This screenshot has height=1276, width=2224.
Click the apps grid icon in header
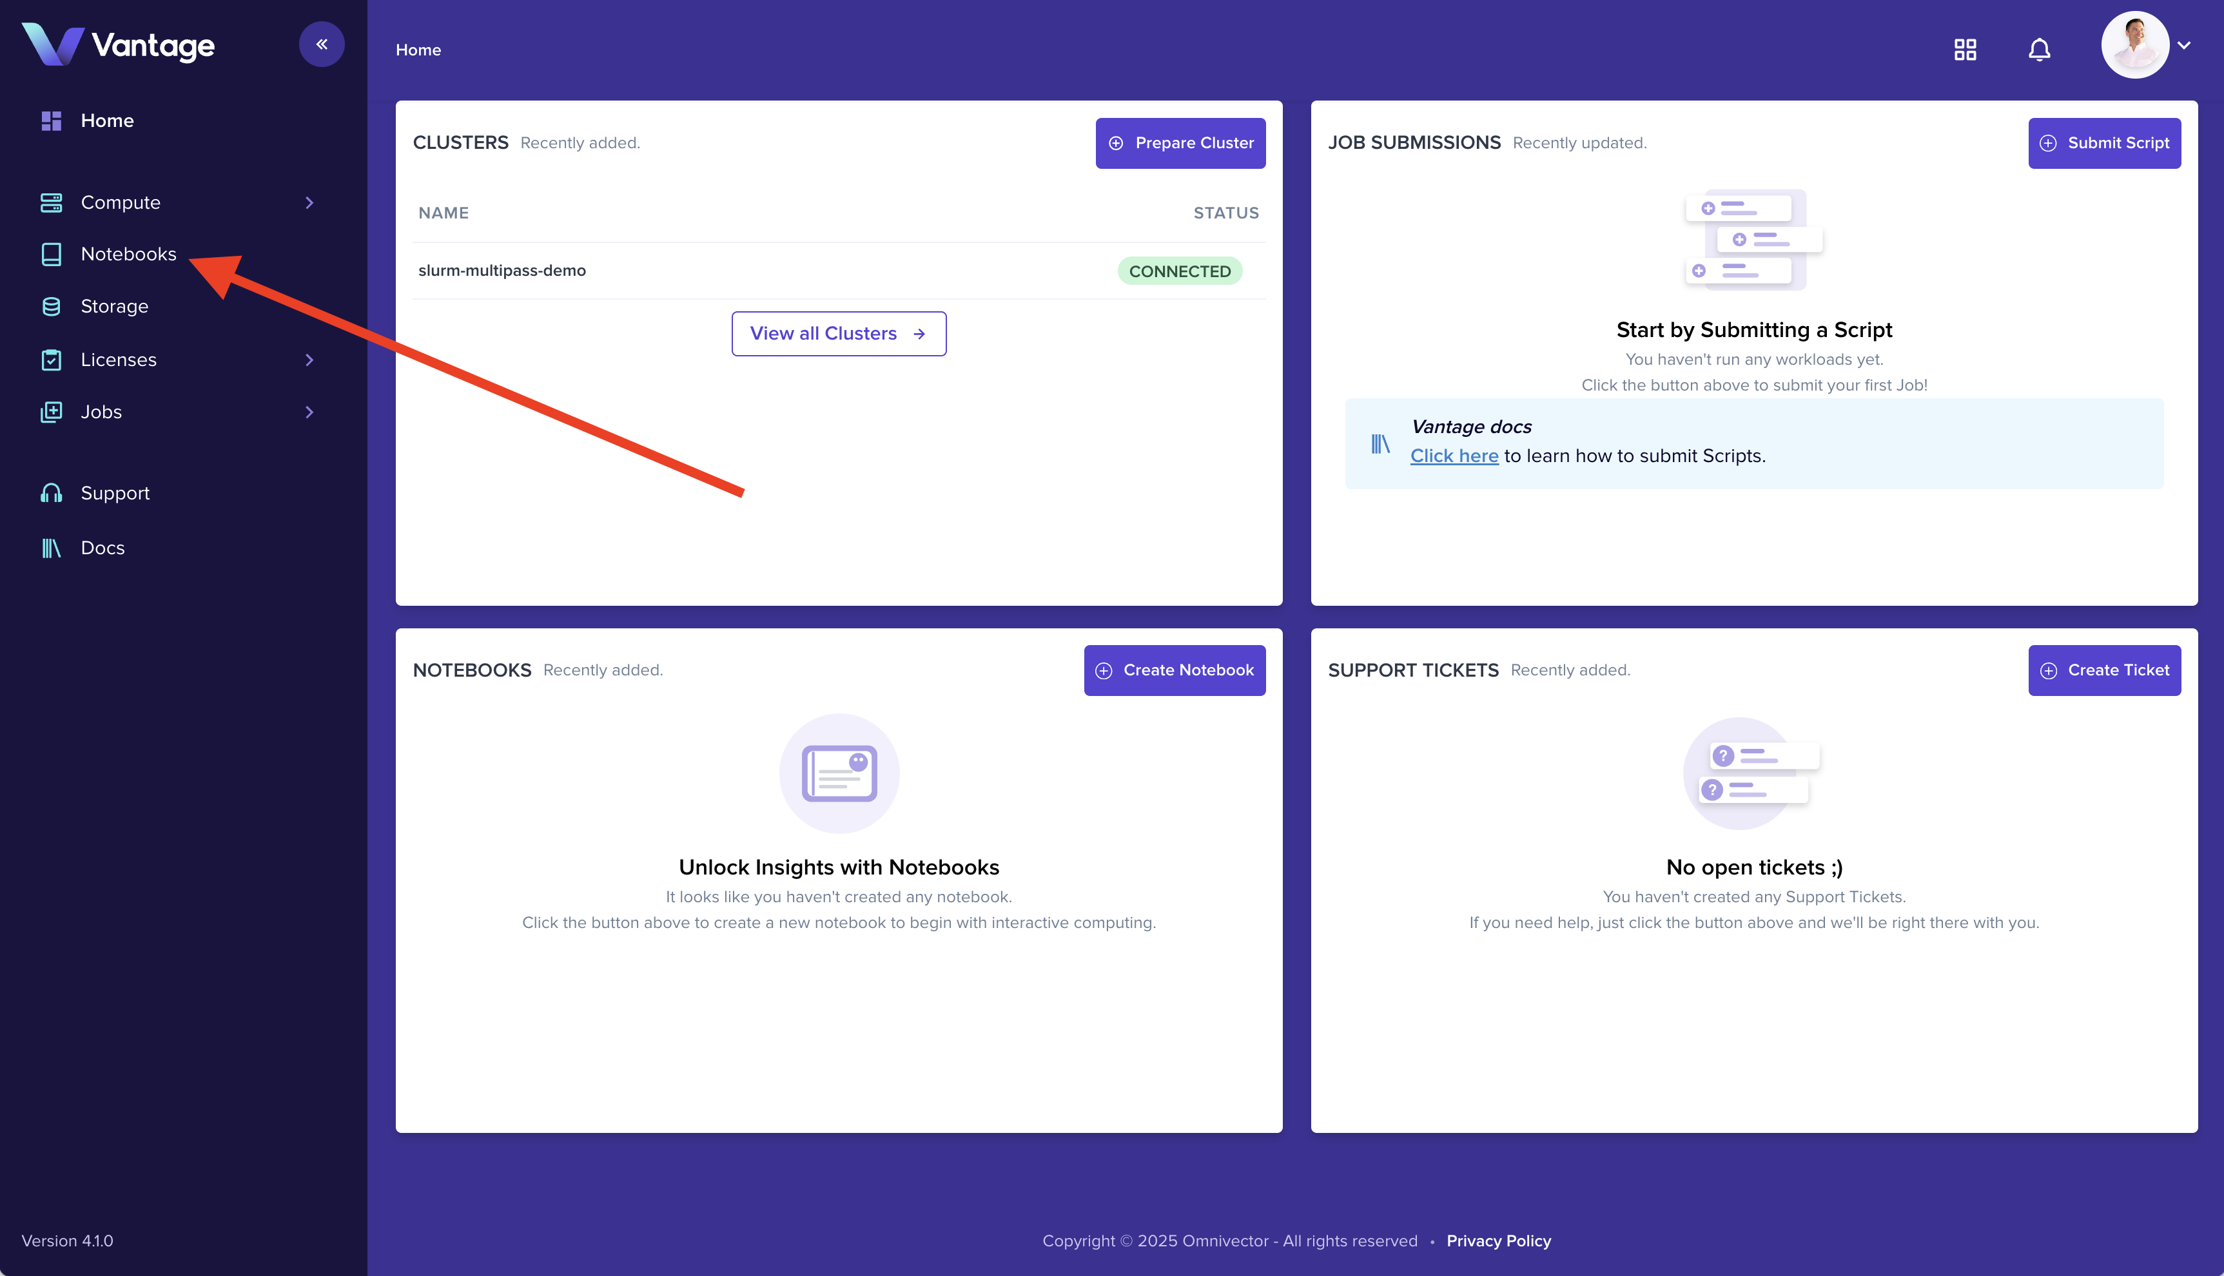[x=1964, y=50]
